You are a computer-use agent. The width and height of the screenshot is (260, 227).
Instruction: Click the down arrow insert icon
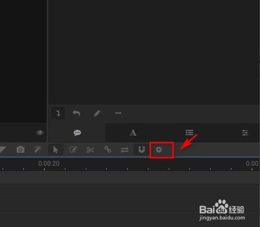[x=58, y=113]
